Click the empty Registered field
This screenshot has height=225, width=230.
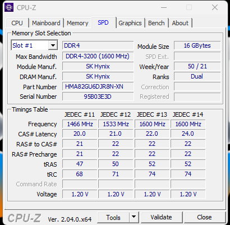click(197, 97)
